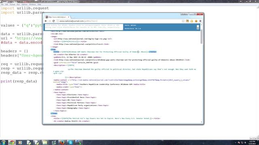The height and width of the screenshot is (145, 259).
Task: Click the guid article line
Action: 76,62
